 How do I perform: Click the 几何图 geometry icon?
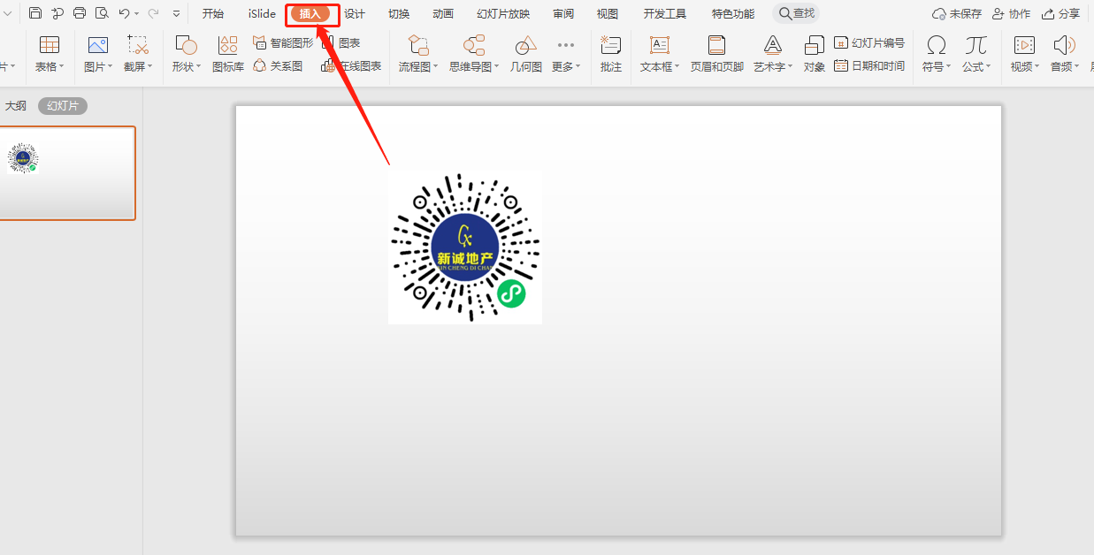[526, 45]
